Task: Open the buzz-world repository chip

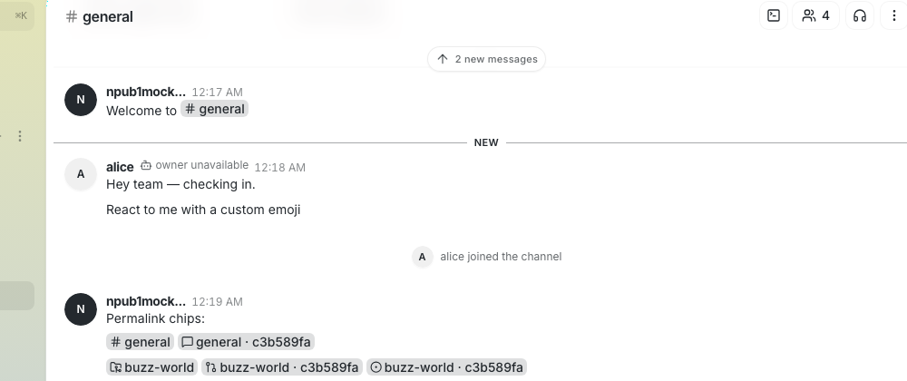Action: coord(152,367)
